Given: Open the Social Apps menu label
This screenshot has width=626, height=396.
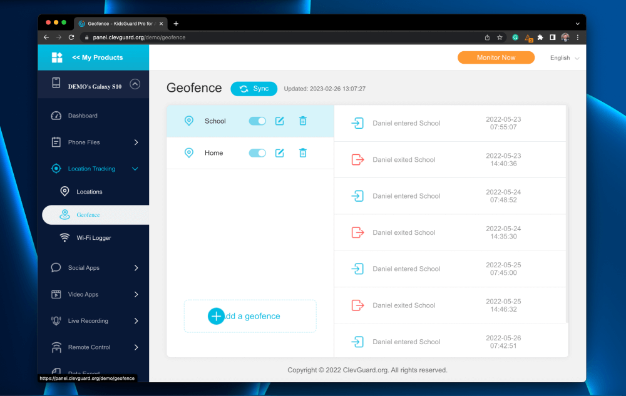Looking at the screenshot, I should 83,268.
